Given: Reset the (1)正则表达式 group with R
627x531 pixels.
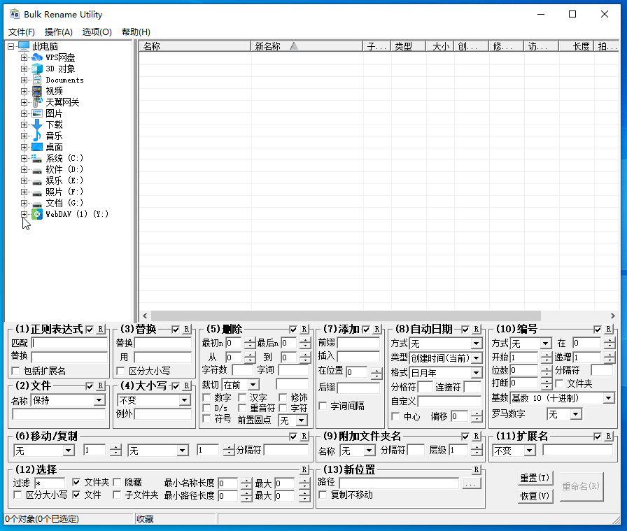Looking at the screenshot, I should [x=101, y=329].
